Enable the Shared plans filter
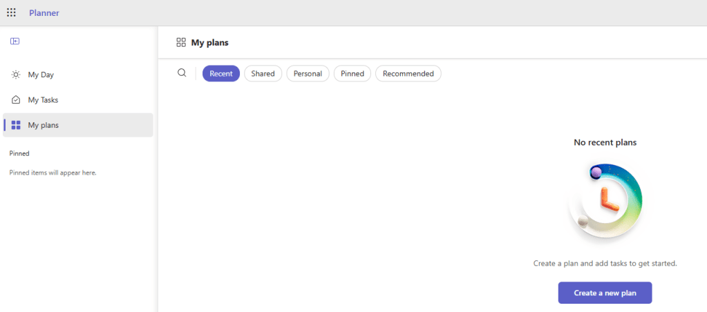This screenshot has width=707, height=312. 263,74
